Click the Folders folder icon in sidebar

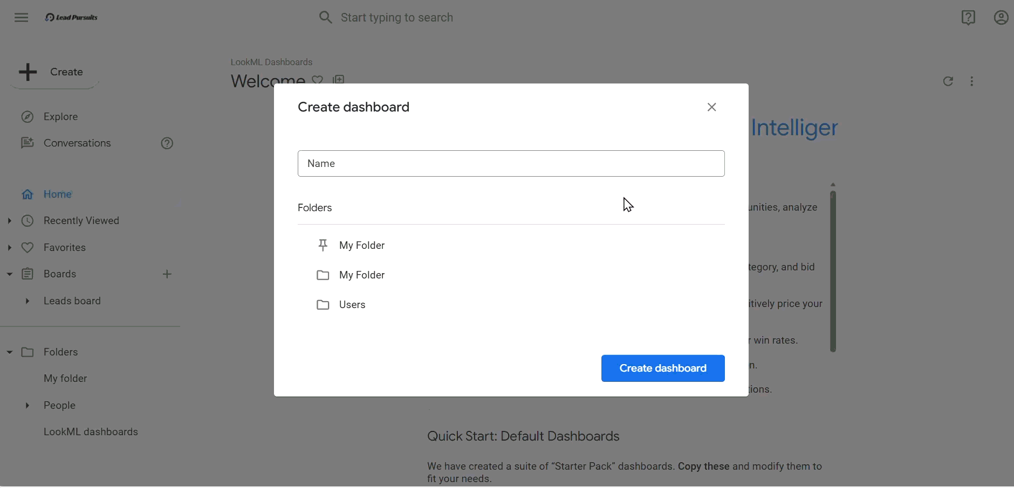pyautogui.click(x=28, y=352)
